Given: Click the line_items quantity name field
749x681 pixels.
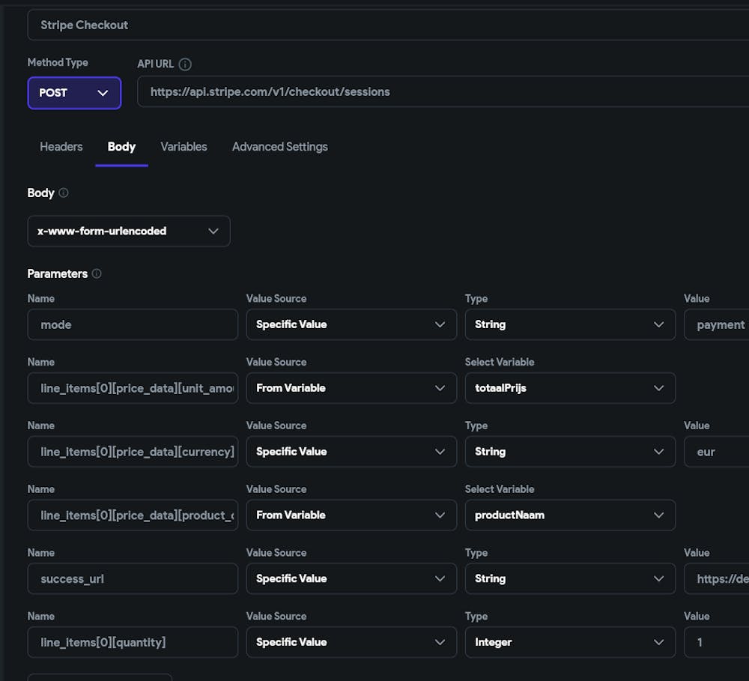Looking at the screenshot, I should [133, 642].
